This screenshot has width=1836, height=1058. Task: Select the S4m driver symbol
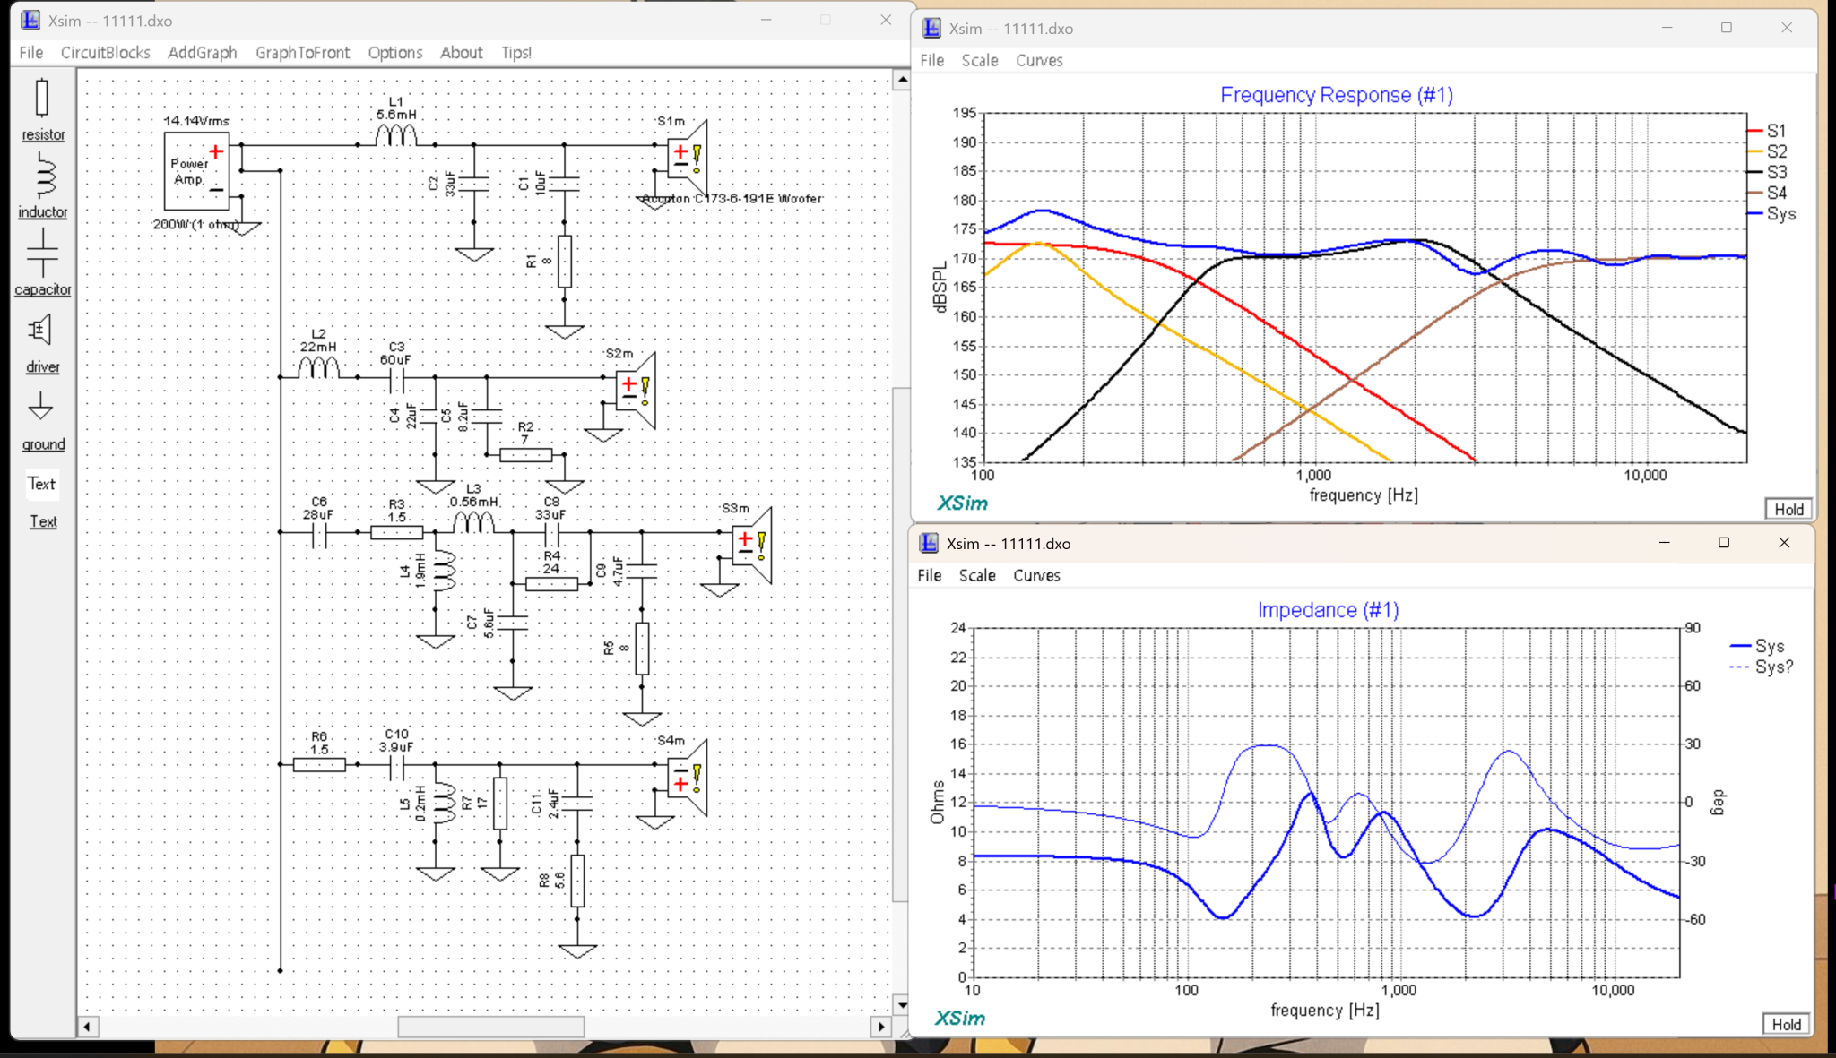pos(688,778)
